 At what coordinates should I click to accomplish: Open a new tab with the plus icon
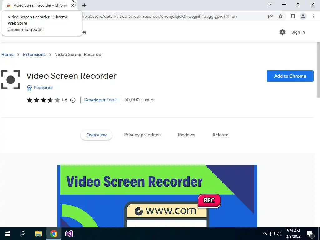84,5
